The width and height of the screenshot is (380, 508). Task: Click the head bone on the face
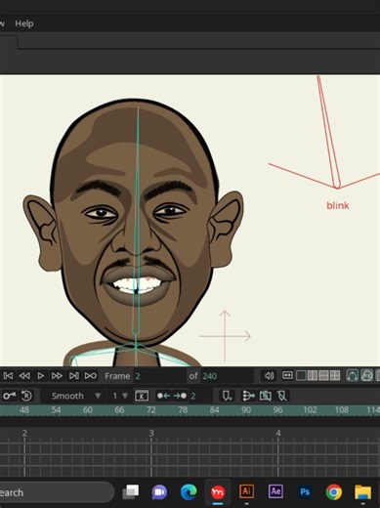(x=137, y=222)
